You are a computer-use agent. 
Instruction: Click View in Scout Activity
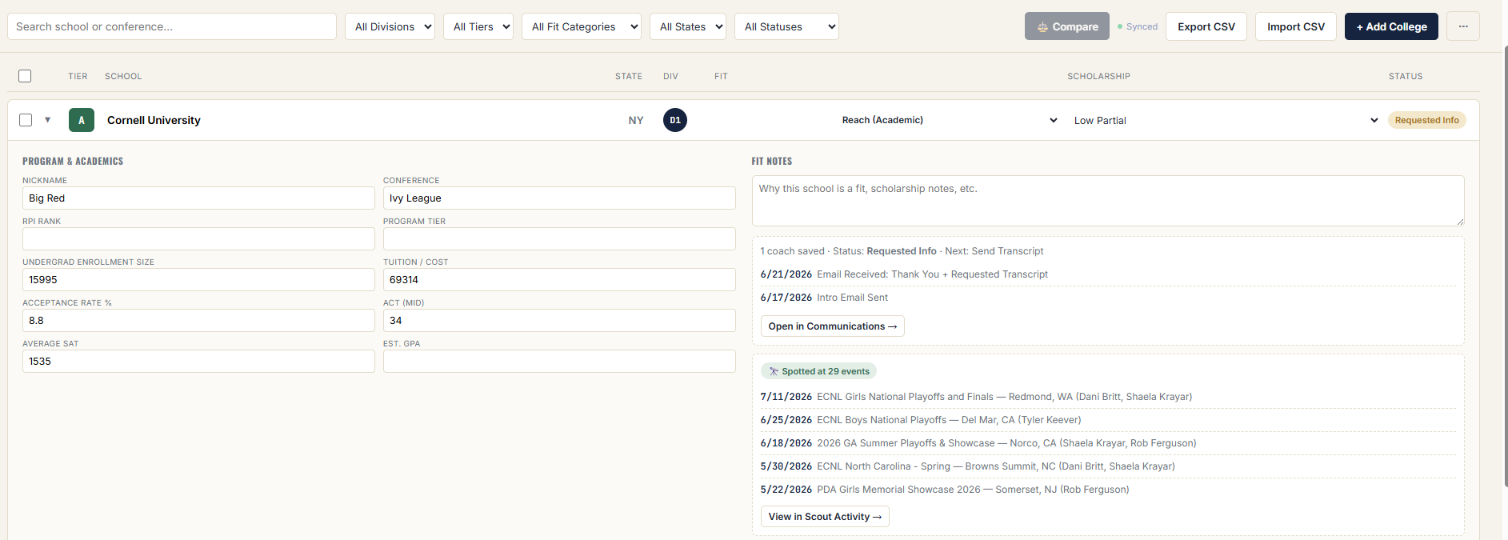(x=825, y=517)
